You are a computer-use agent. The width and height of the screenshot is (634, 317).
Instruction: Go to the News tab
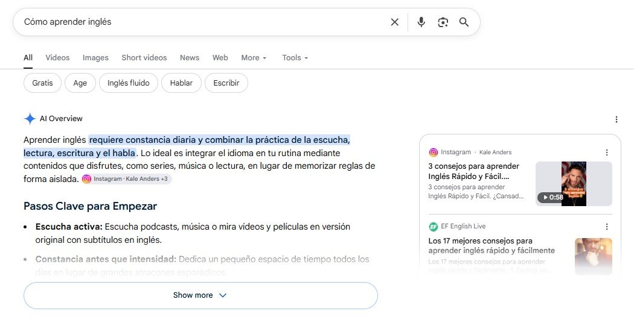[x=189, y=58]
